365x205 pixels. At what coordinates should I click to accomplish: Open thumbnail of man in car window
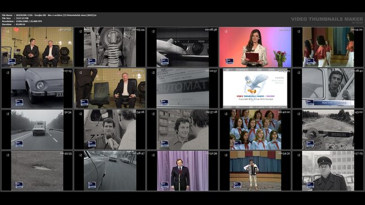328,88
